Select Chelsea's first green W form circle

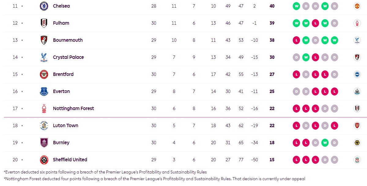click(296, 6)
